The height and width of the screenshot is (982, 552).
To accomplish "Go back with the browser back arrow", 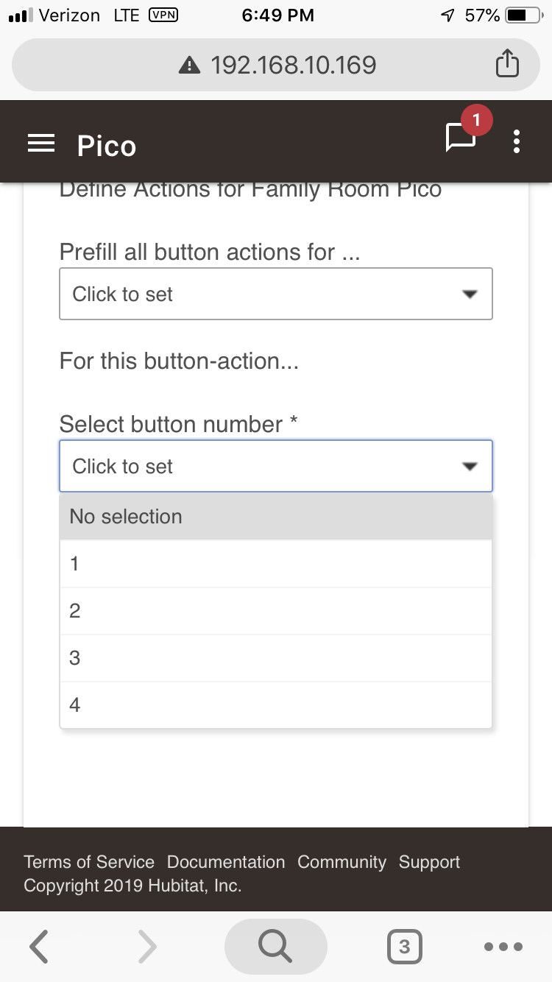I will pos(40,946).
